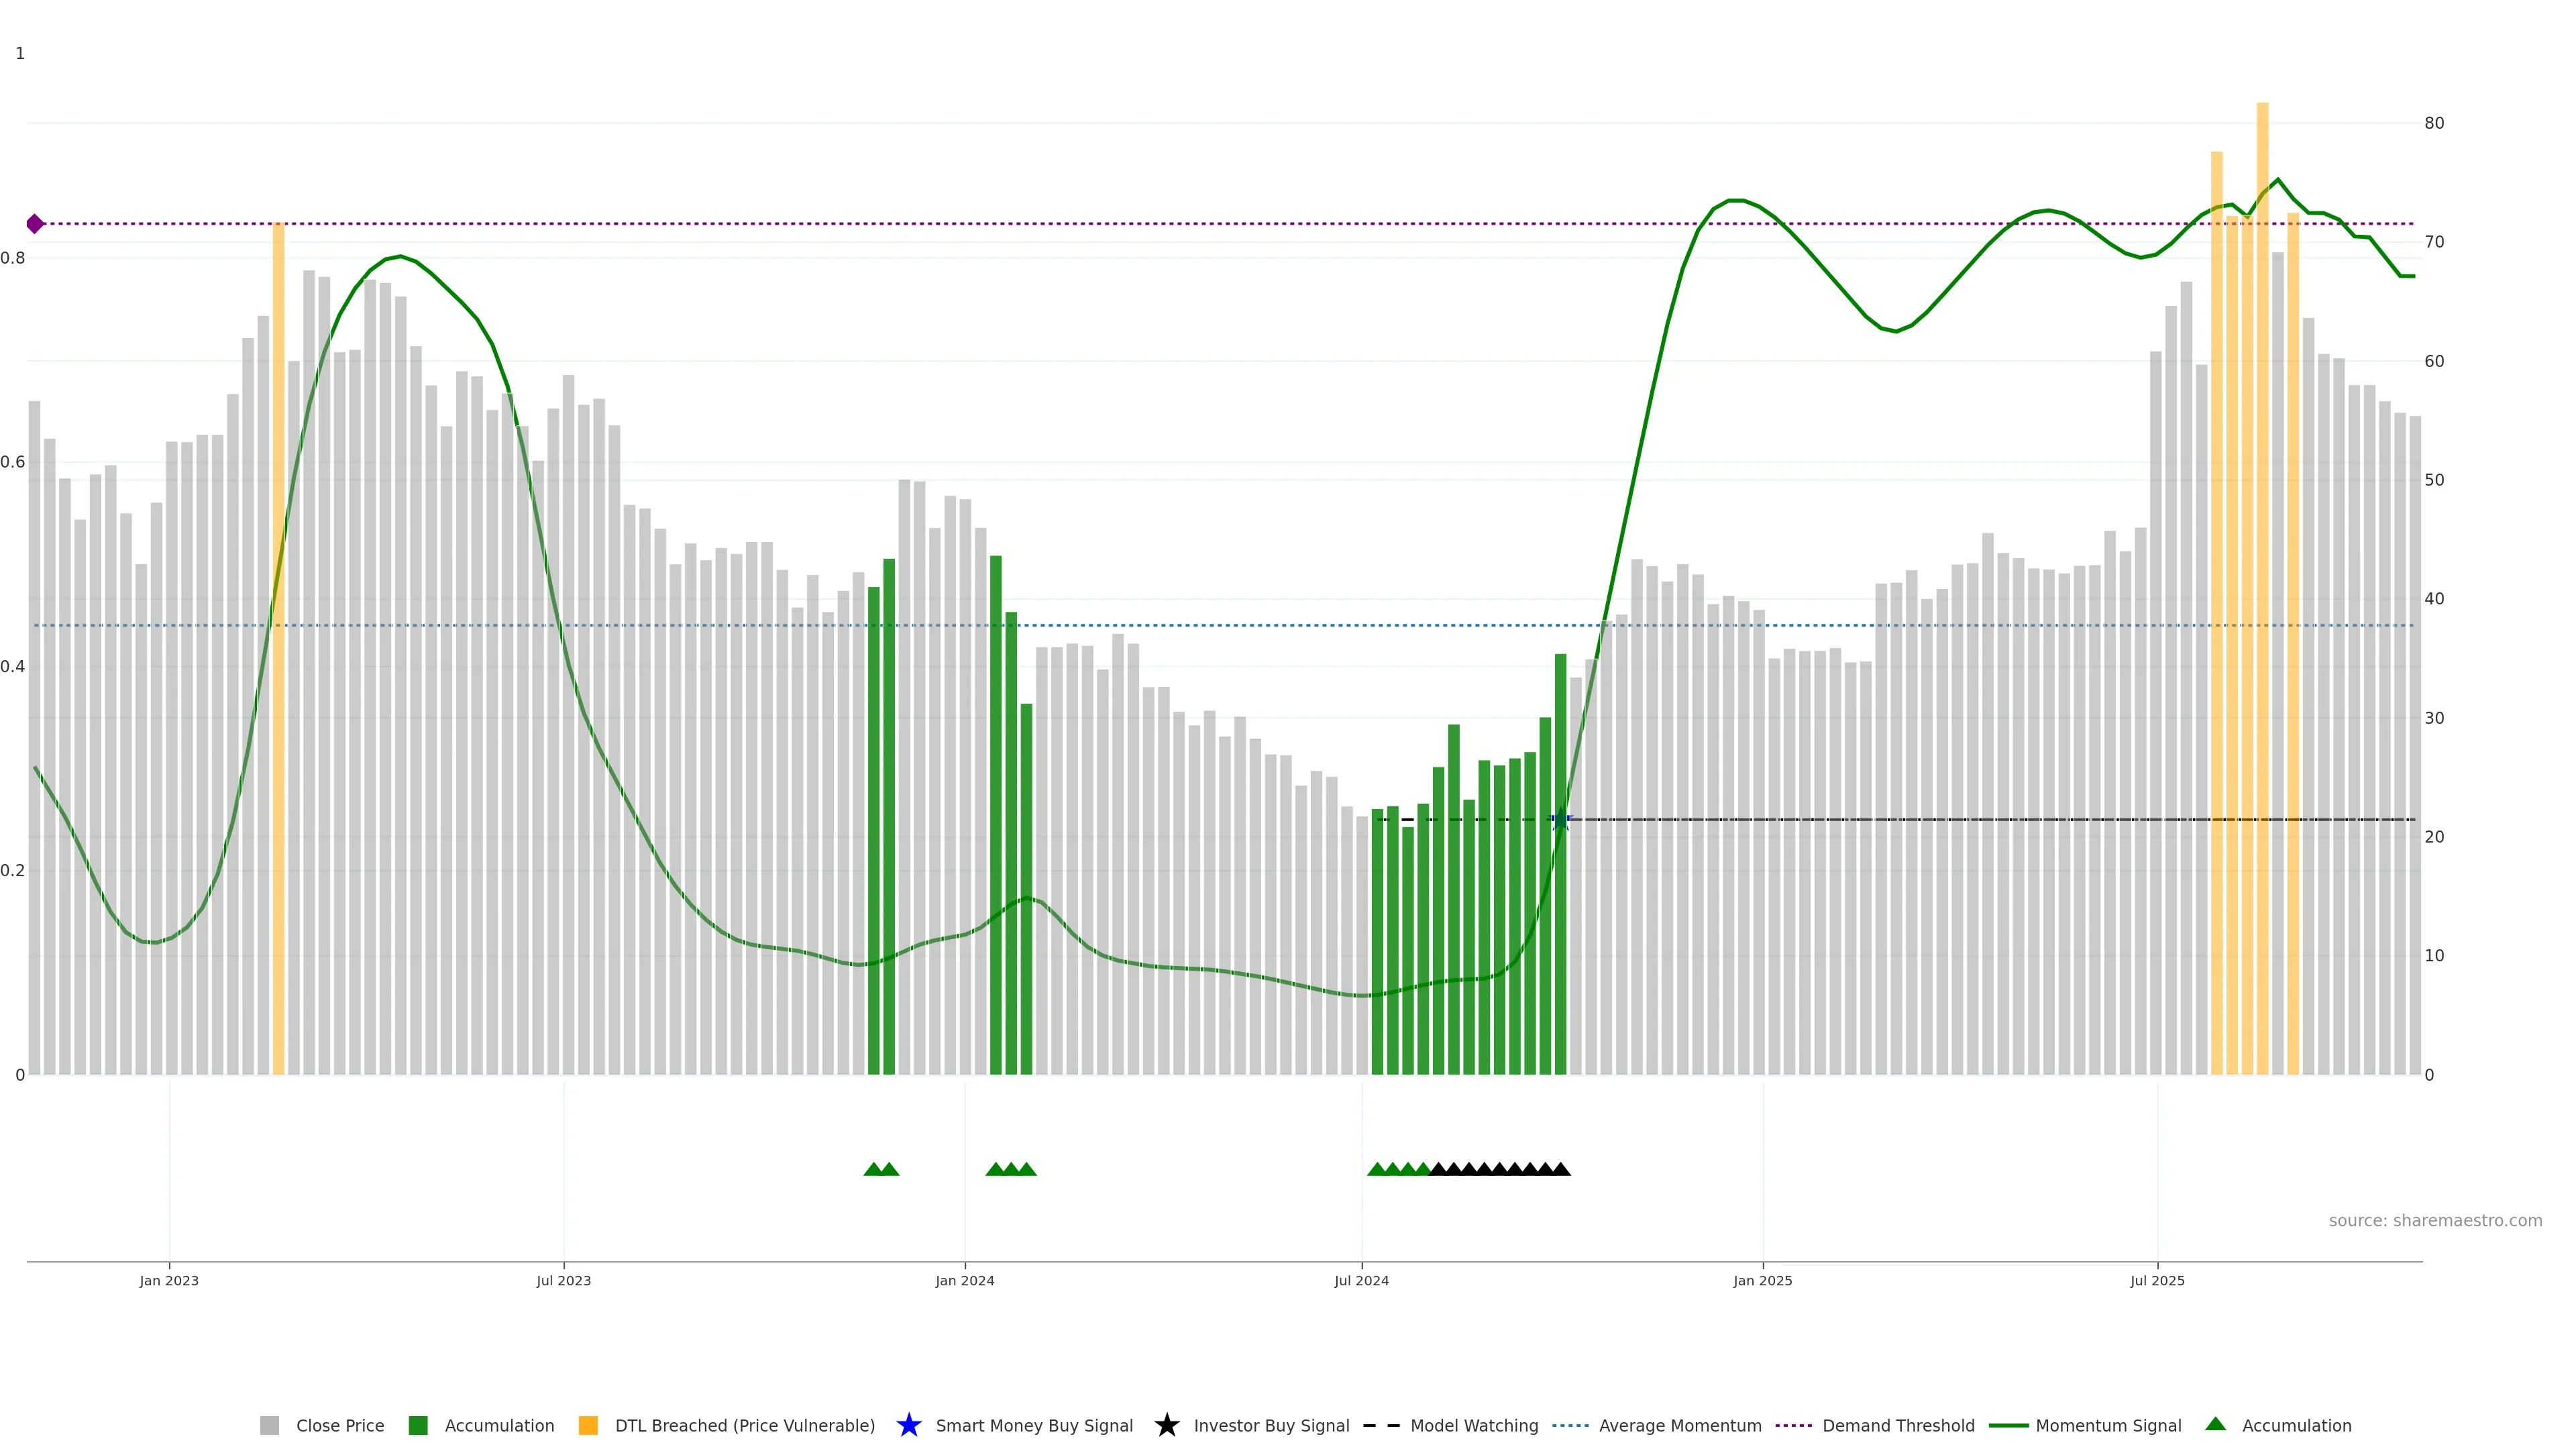2576x1449 pixels.
Task: Click the black Investor Buy Signal star icon
Action: [x=1166, y=1425]
